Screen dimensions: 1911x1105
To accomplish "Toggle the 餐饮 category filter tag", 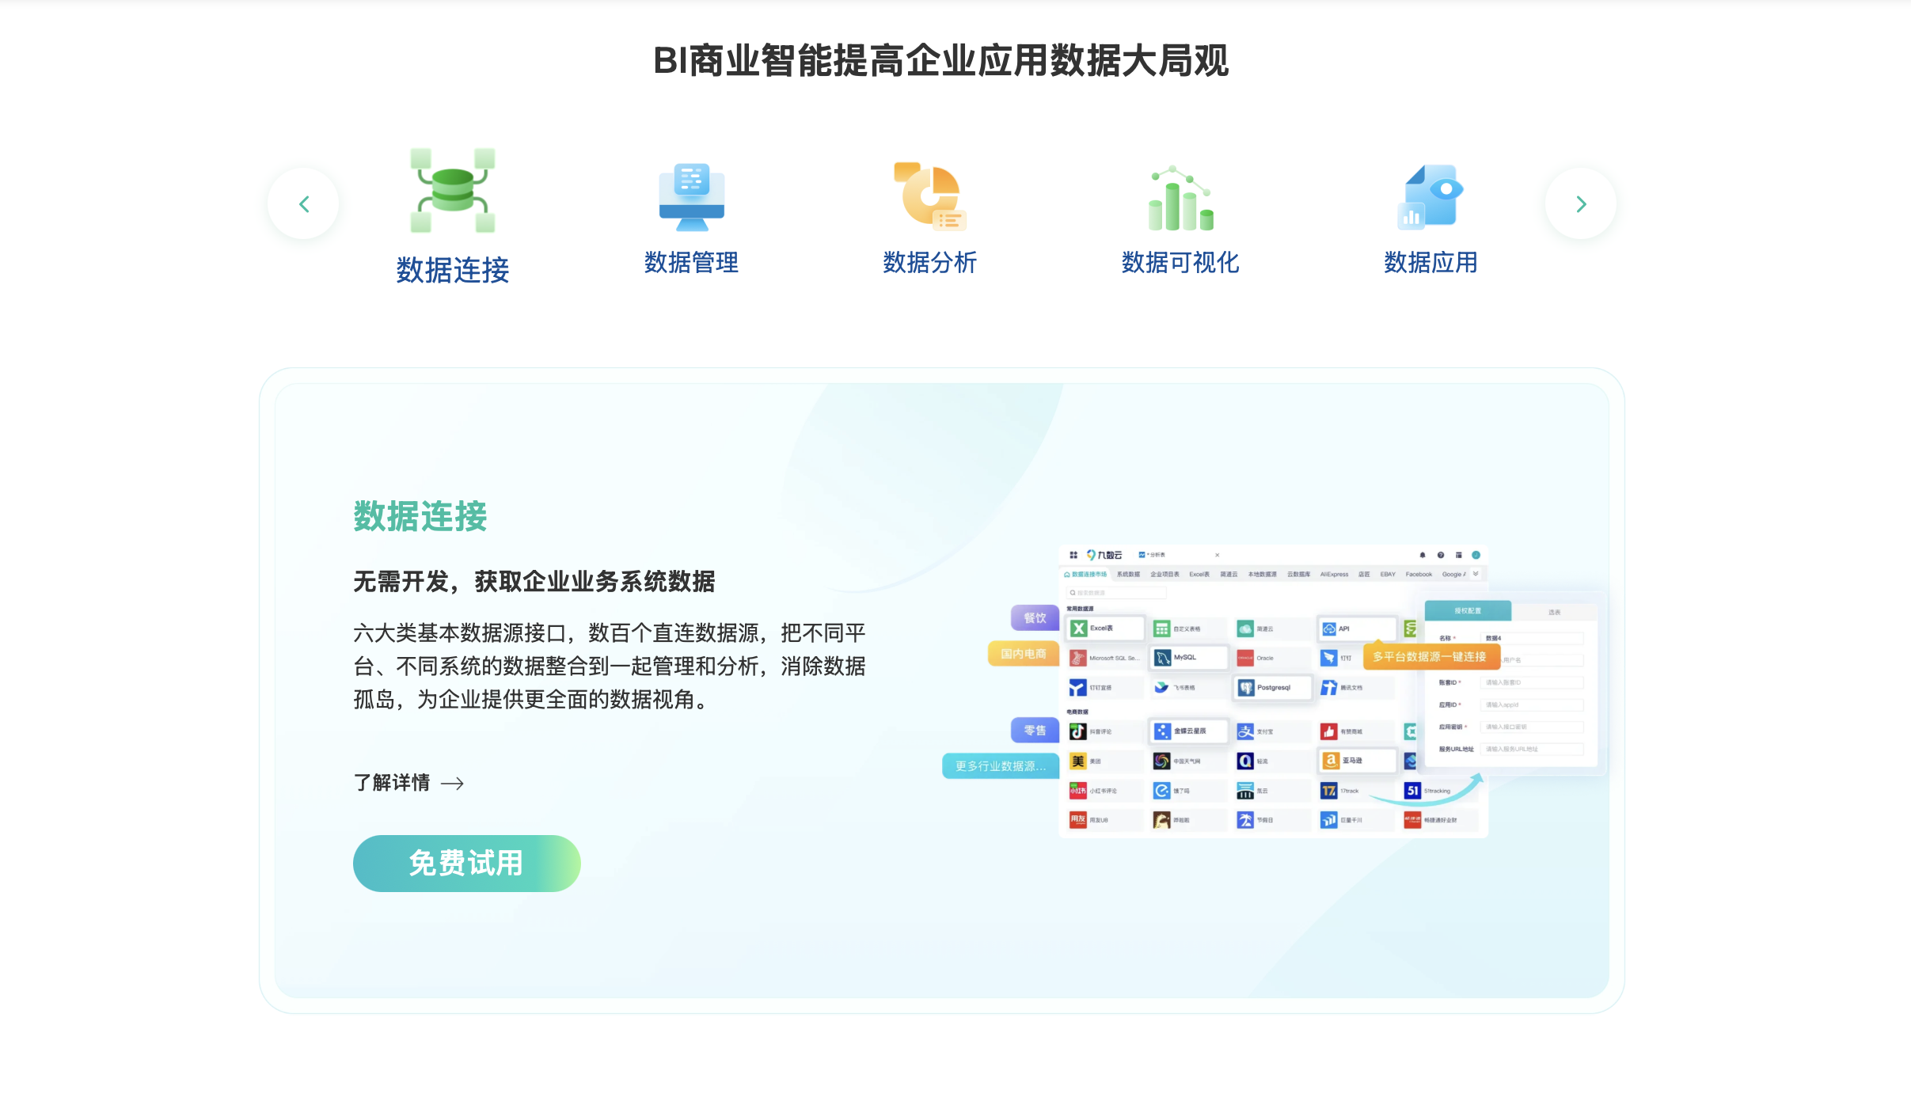I will point(1034,617).
